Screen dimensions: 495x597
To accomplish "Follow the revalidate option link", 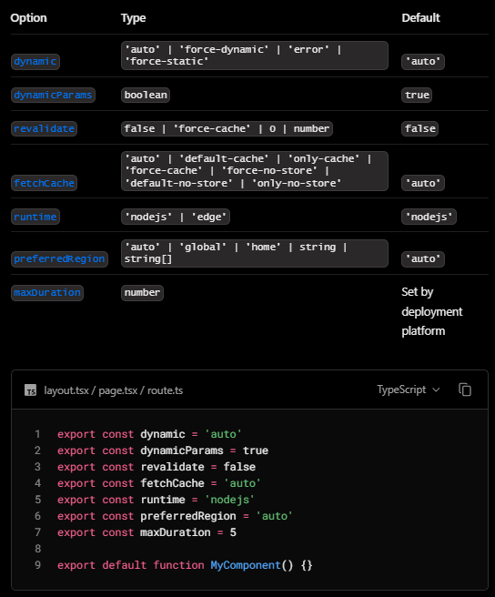I will [x=45, y=128].
